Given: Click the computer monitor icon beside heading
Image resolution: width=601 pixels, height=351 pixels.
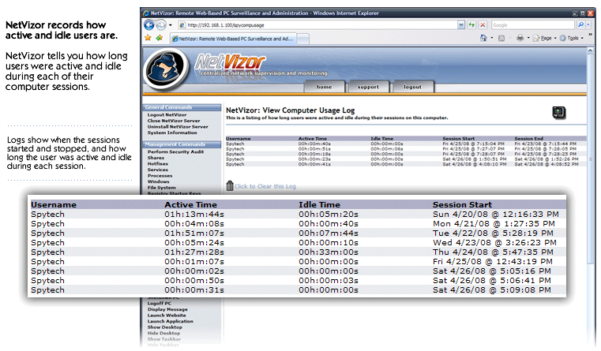Looking at the screenshot, I should [x=559, y=113].
